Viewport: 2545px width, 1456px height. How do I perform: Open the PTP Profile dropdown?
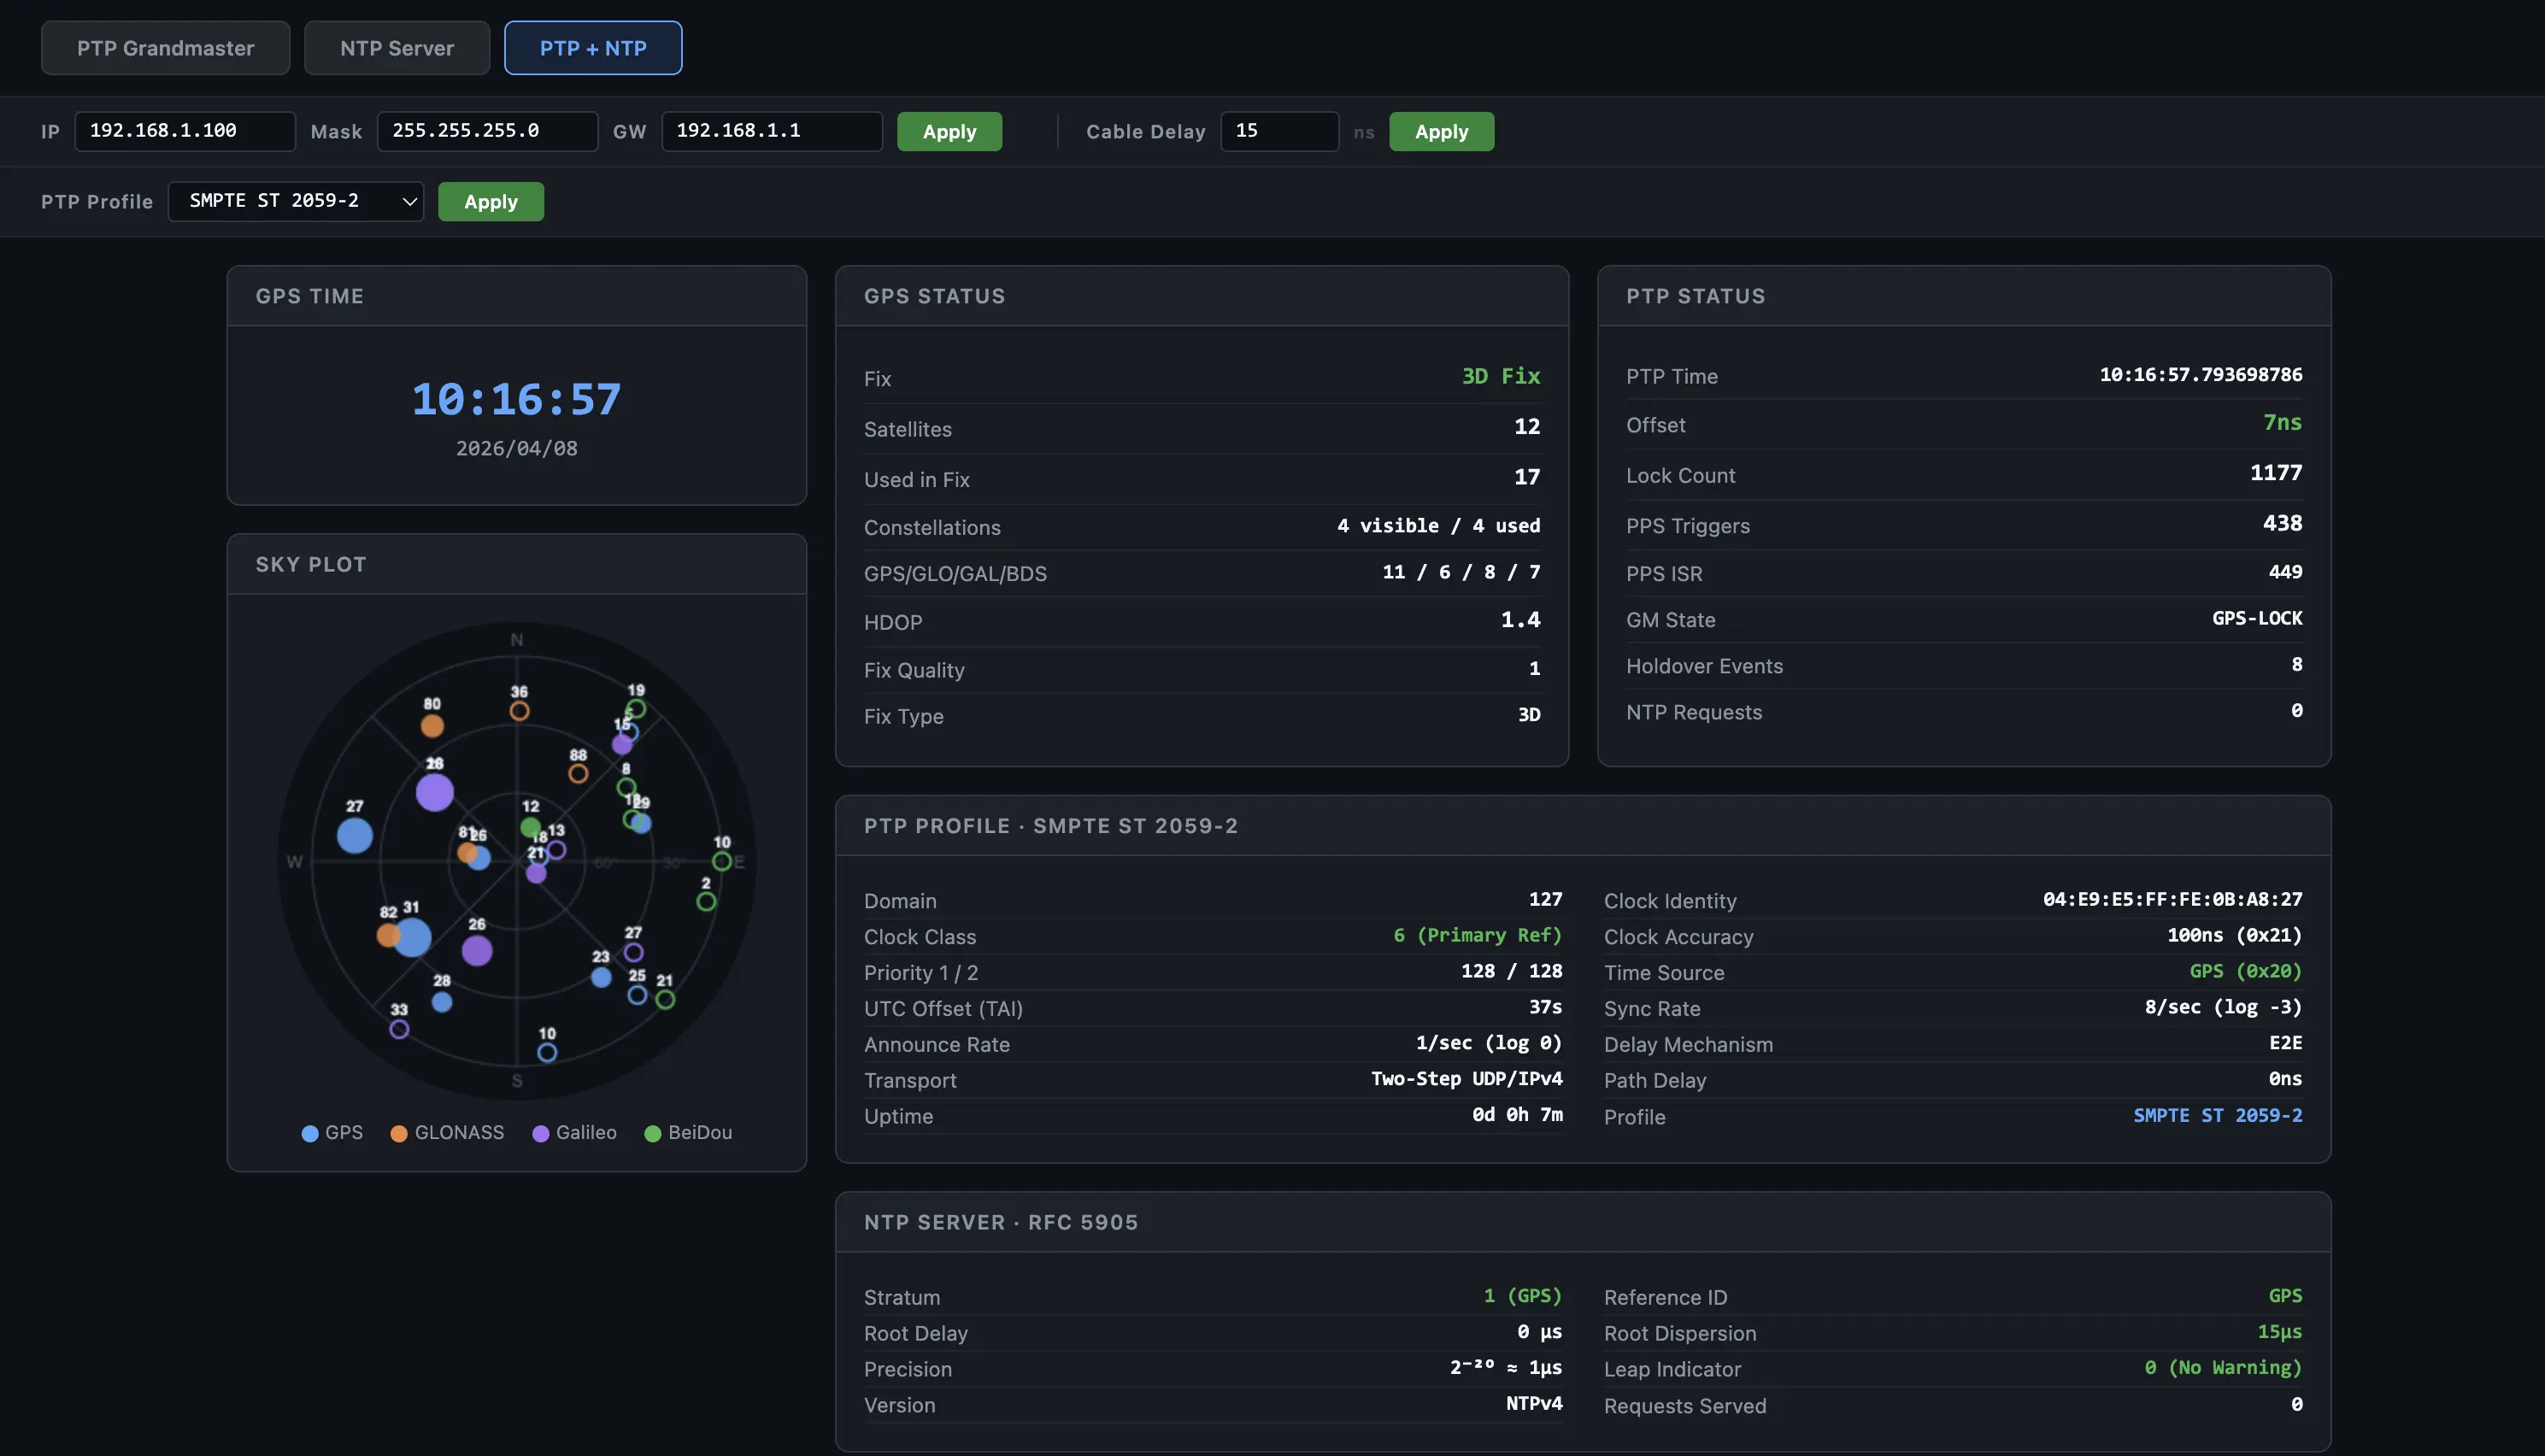[296, 201]
